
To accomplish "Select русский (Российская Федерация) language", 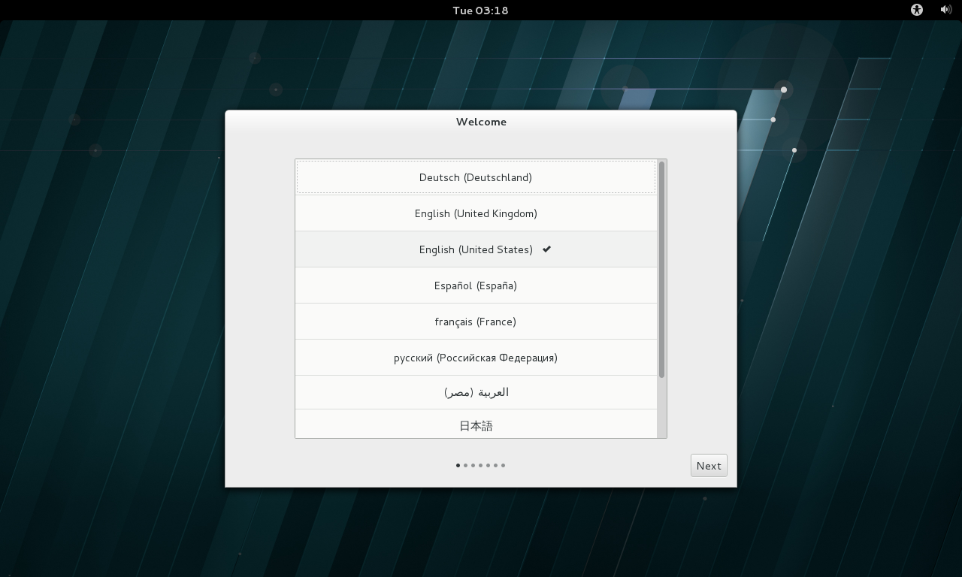I will coord(475,358).
